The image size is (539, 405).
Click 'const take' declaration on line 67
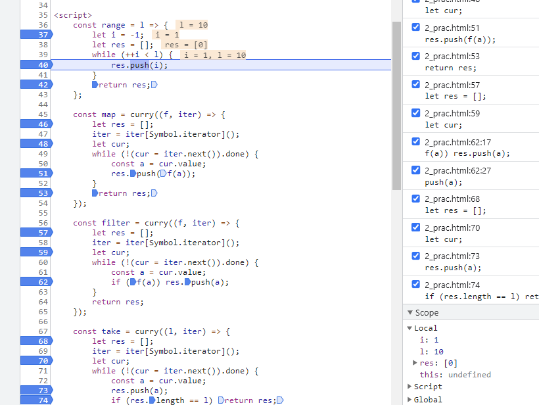[x=97, y=331]
